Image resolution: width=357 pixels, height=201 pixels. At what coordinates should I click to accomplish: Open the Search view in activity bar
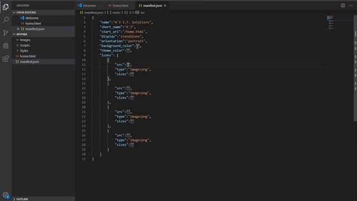[x=6, y=20]
